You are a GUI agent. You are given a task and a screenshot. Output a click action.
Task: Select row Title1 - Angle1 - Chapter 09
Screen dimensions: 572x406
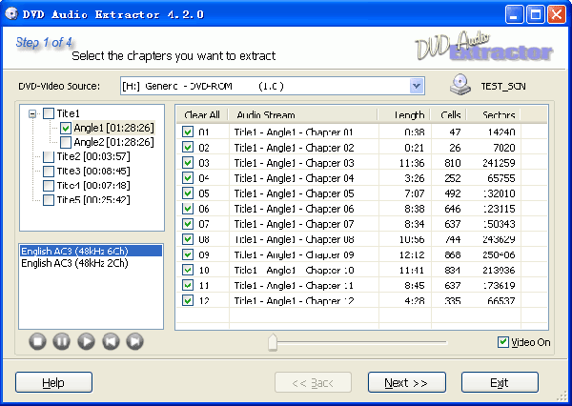pos(362,254)
